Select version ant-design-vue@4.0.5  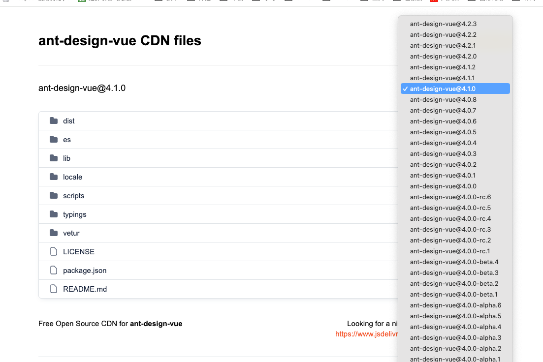point(455,132)
